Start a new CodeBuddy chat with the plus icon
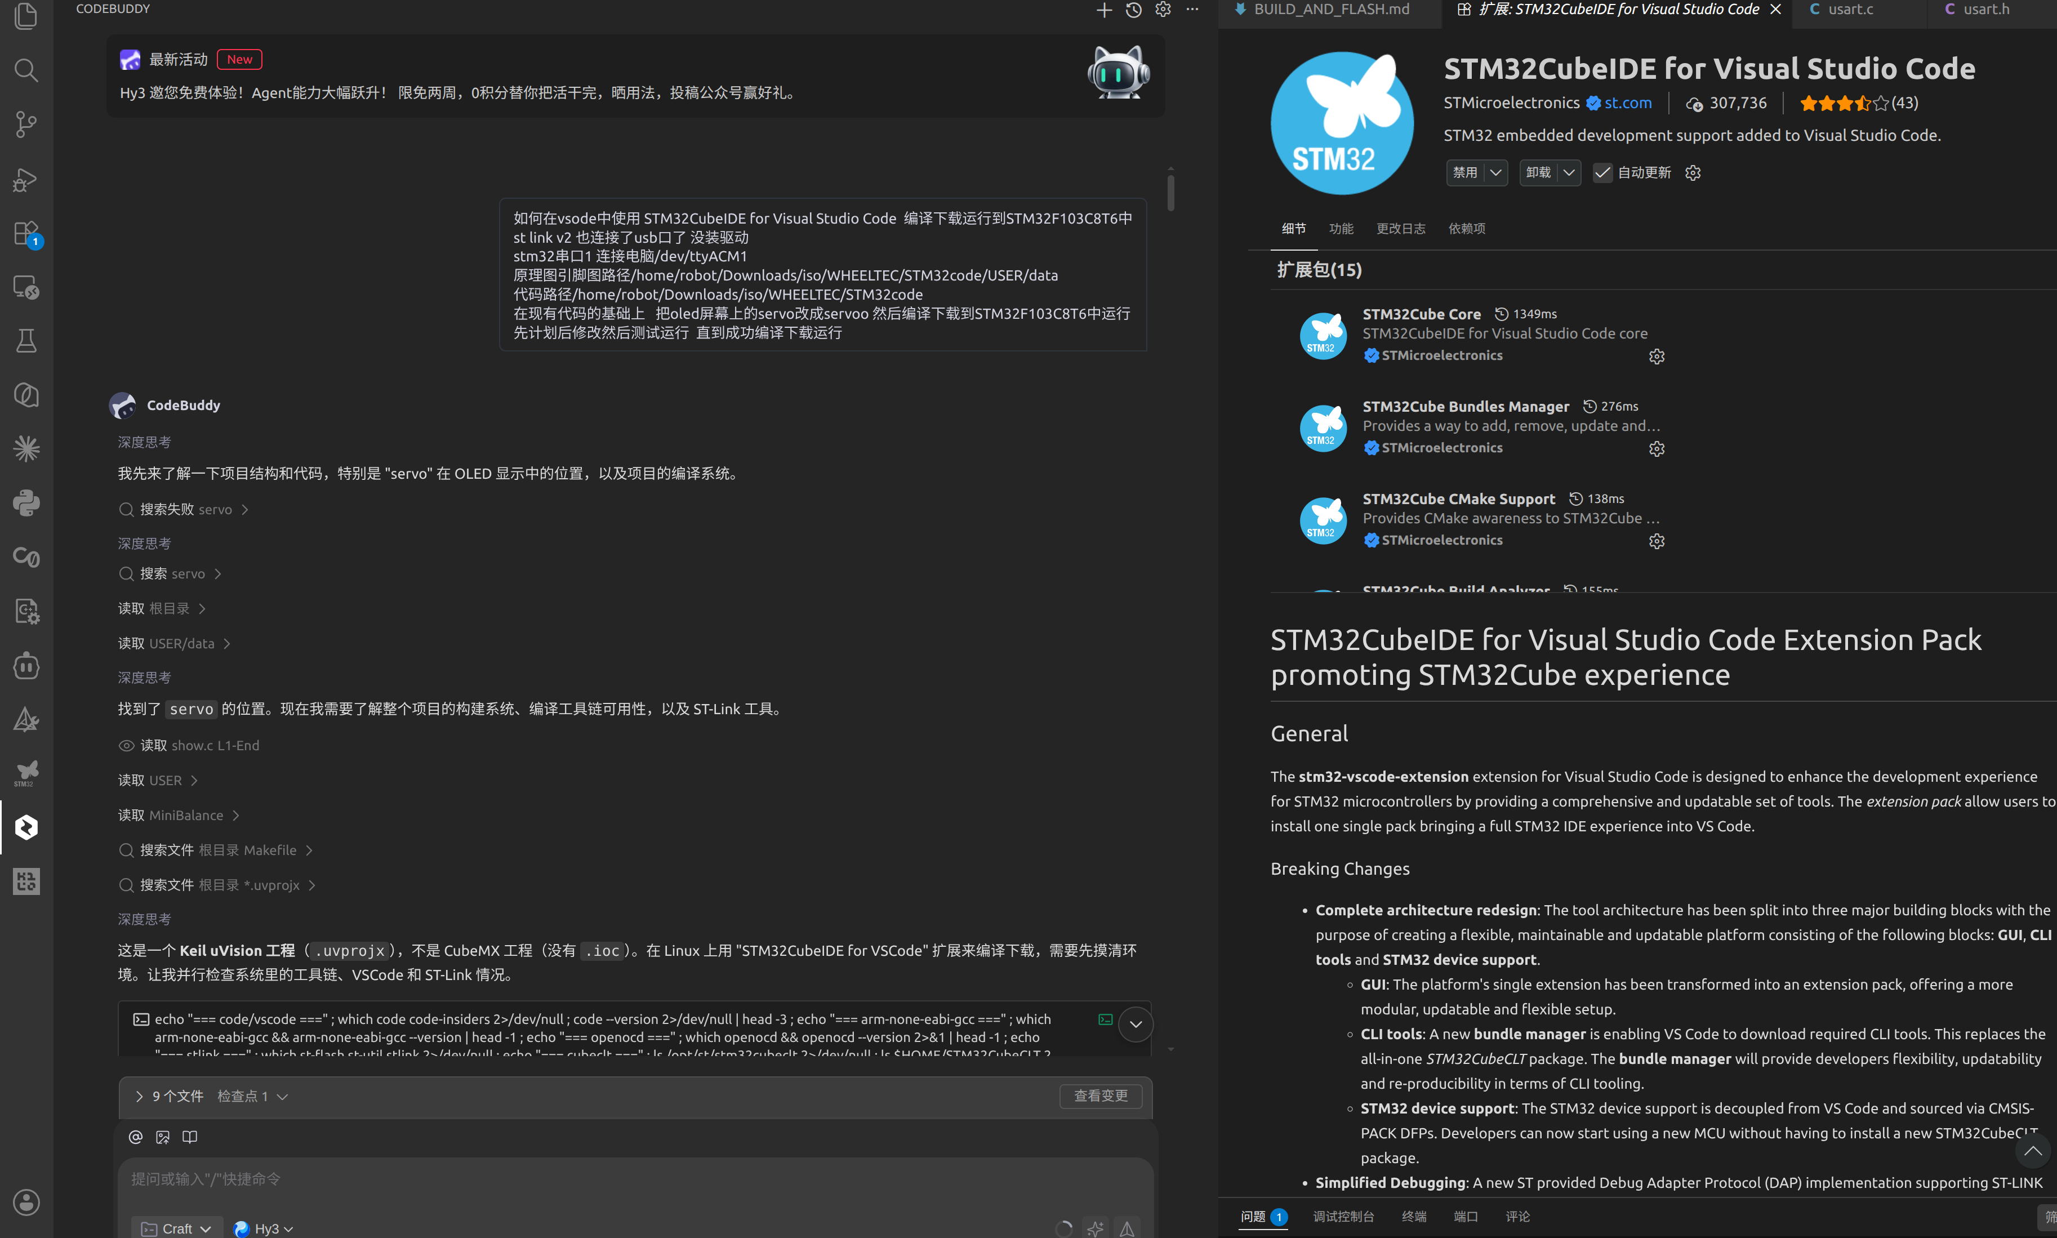The height and width of the screenshot is (1238, 2057). pyautogui.click(x=1103, y=10)
